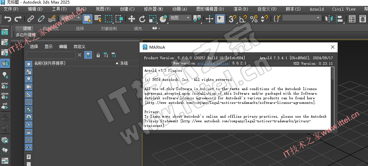Click the Scene Explorer search field
The width and height of the screenshot is (368, 166).
pyautogui.click(x=51, y=55)
